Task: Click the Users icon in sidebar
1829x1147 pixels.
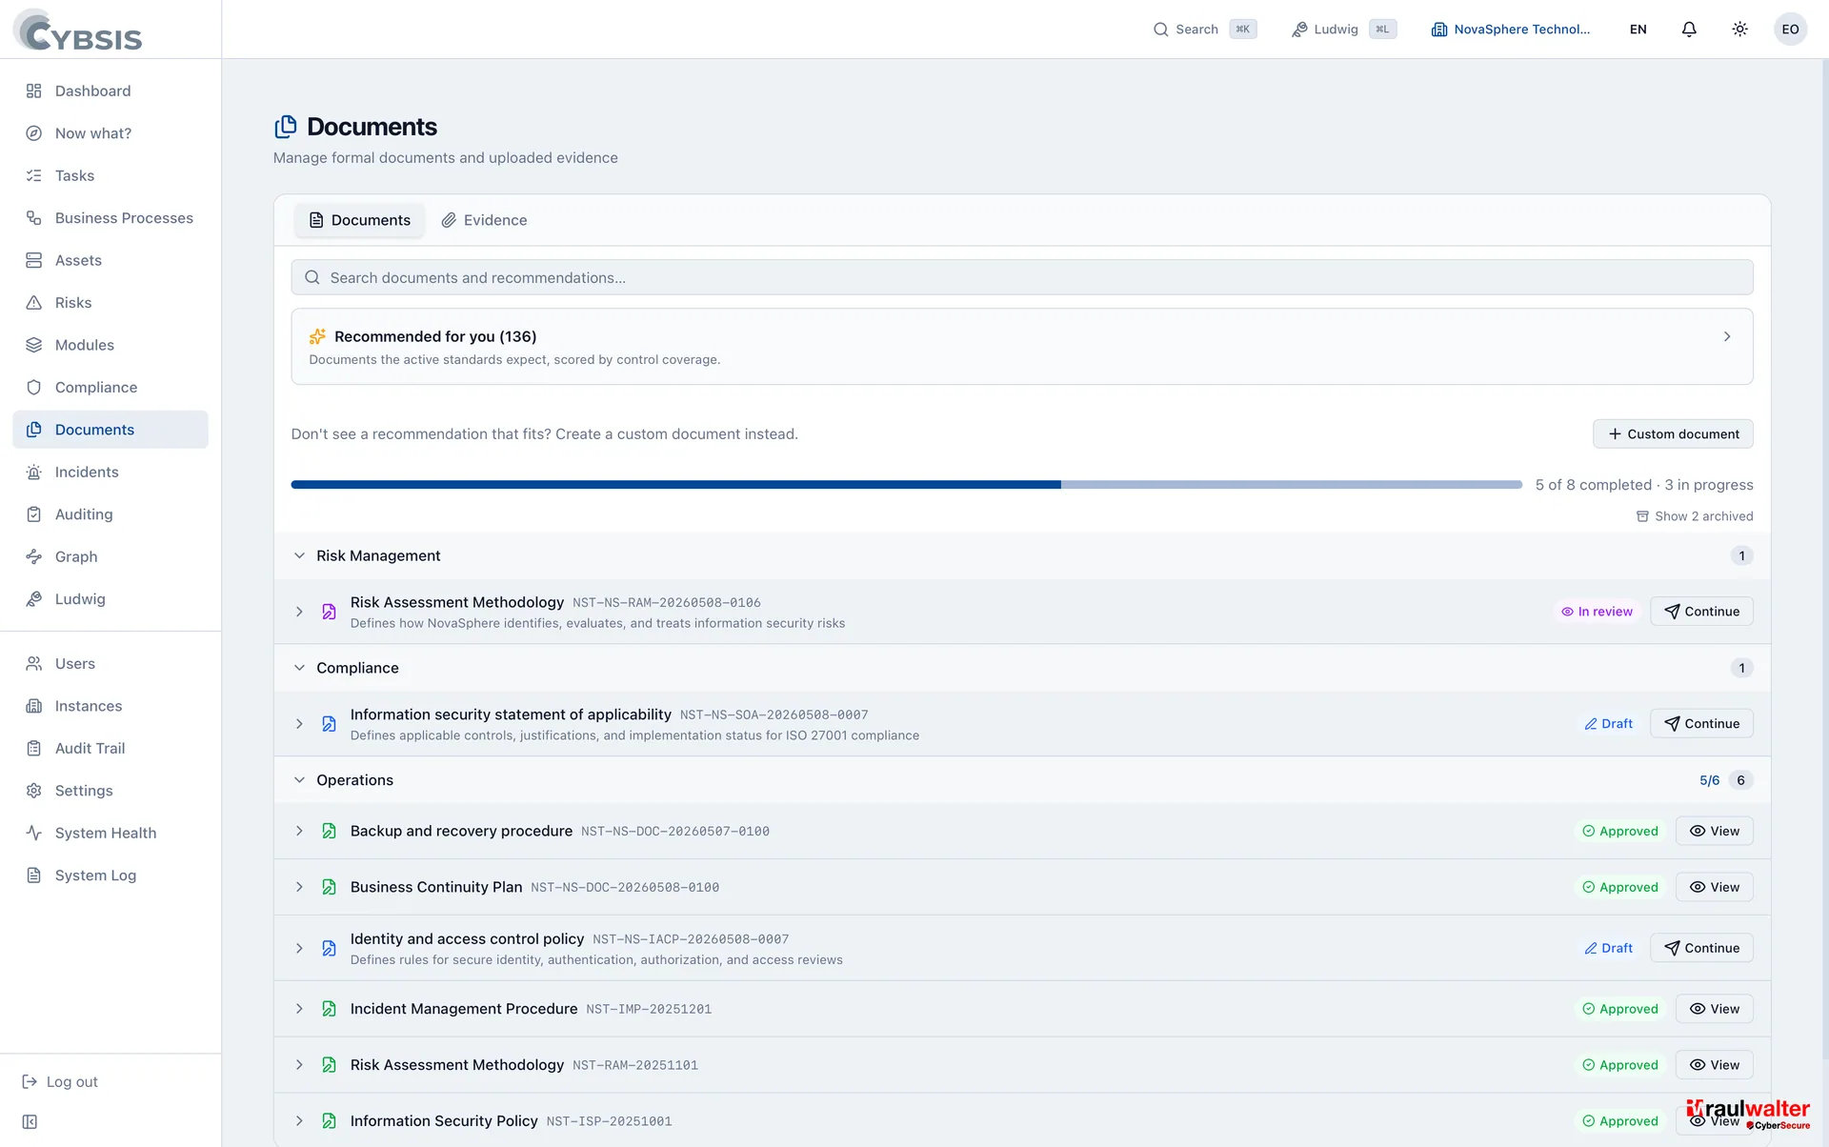Action: click(34, 664)
